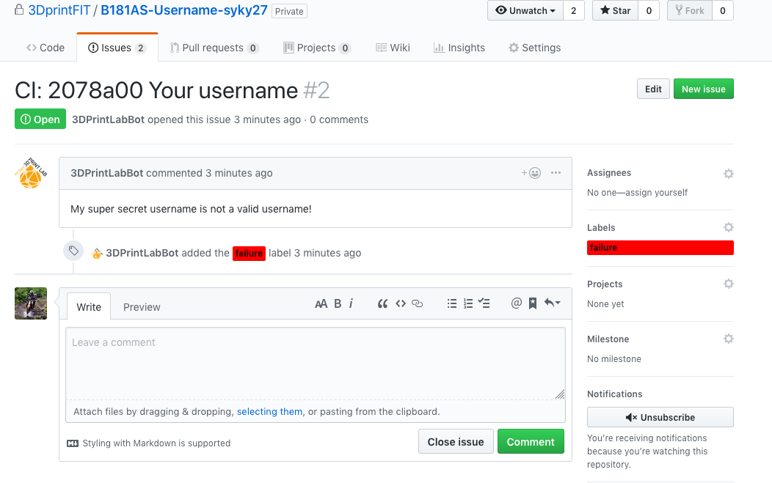Insert code using the code icon
Screen dimensions: 772x483
401,303
